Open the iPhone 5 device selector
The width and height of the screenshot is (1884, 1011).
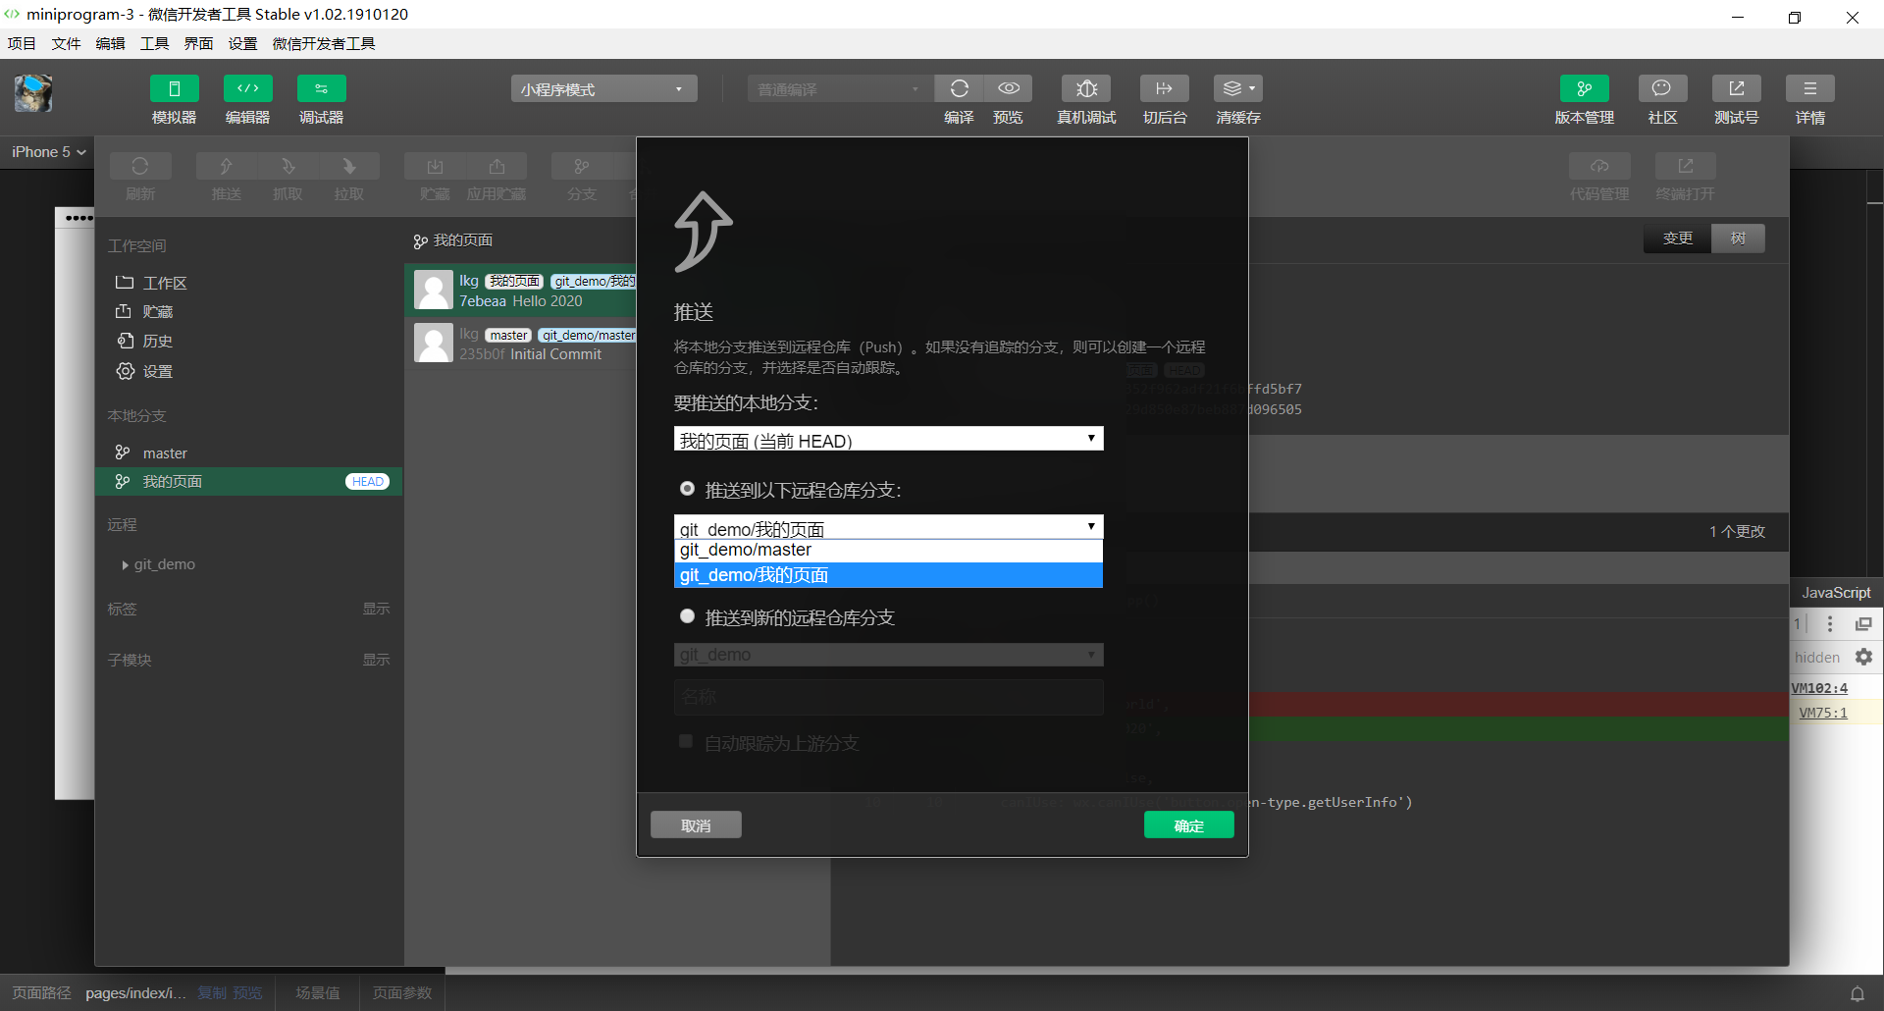[x=49, y=152]
